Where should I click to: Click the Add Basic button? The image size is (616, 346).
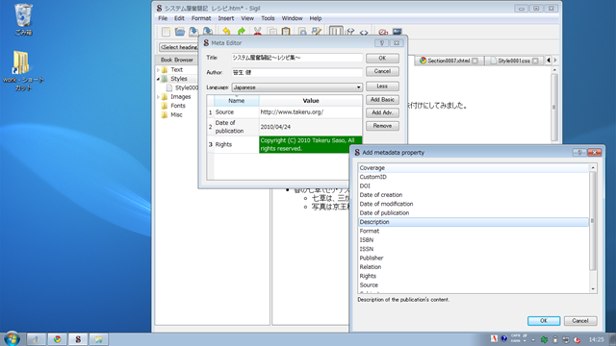coord(382,100)
